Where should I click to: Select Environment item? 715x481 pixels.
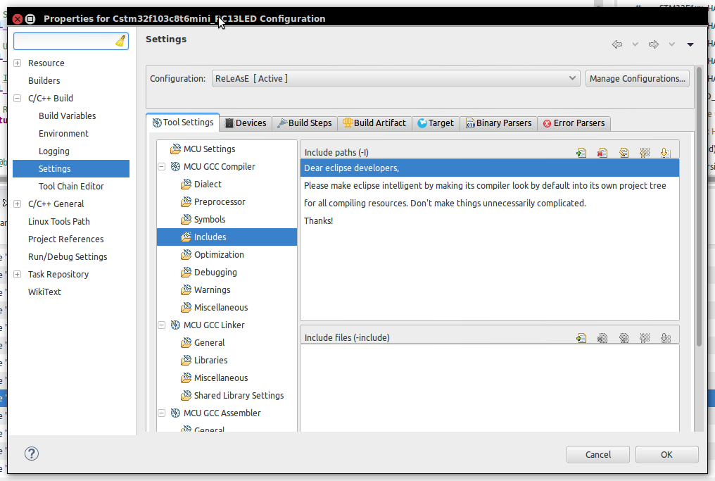point(64,134)
